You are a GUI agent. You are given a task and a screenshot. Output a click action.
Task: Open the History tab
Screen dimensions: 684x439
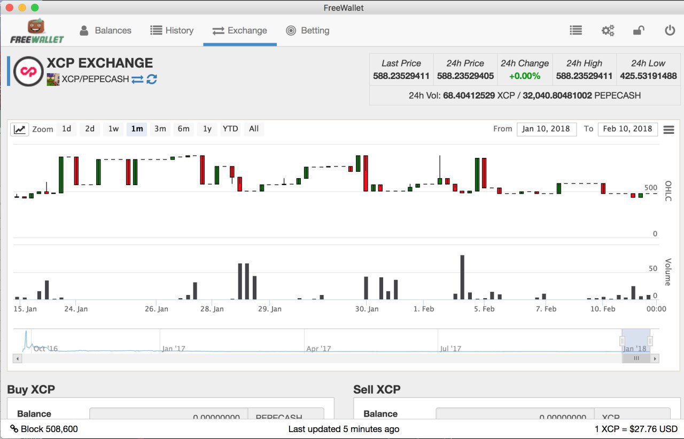(x=172, y=30)
